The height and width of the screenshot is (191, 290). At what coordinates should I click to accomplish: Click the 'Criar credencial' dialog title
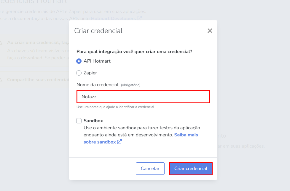[98, 31]
